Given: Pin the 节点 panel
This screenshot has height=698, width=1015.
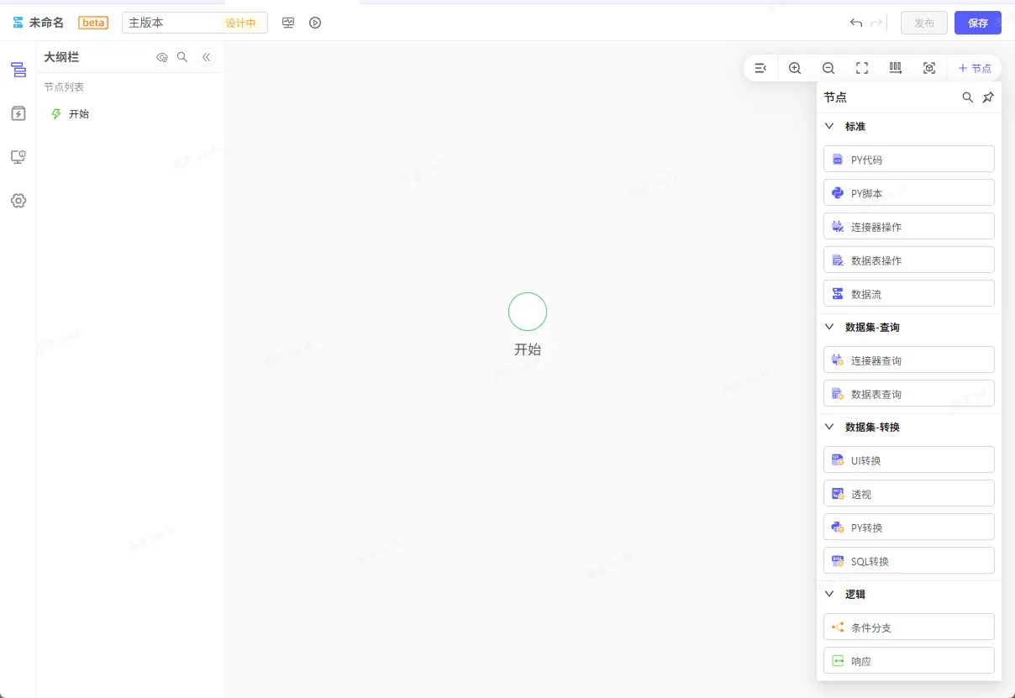Looking at the screenshot, I should [988, 97].
